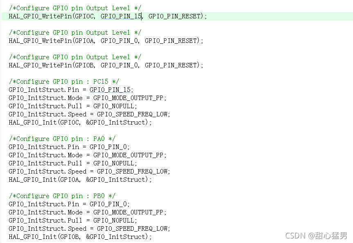353x243 pixels.
Task: Click HAL_GPIO_Init call with GPIOB
Action: click(80, 236)
